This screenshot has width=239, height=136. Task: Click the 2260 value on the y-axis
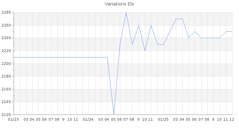pos(6,25)
